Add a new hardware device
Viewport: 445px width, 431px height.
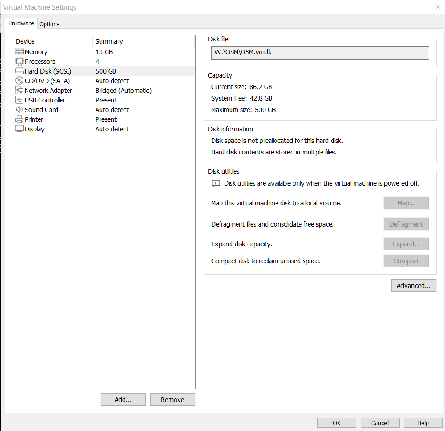tap(123, 399)
